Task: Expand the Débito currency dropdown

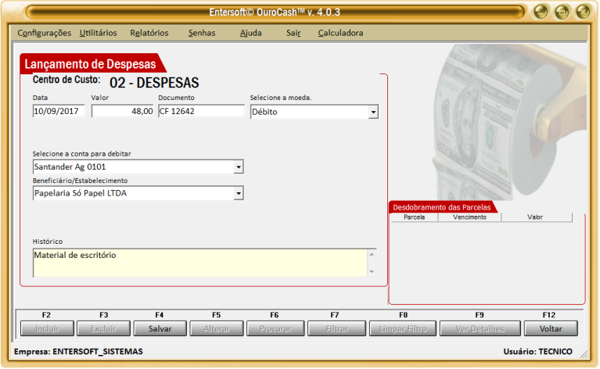Action: tap(373, 112)
